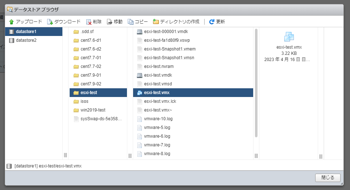Click the win2019-test folder icon

point(76,110)
